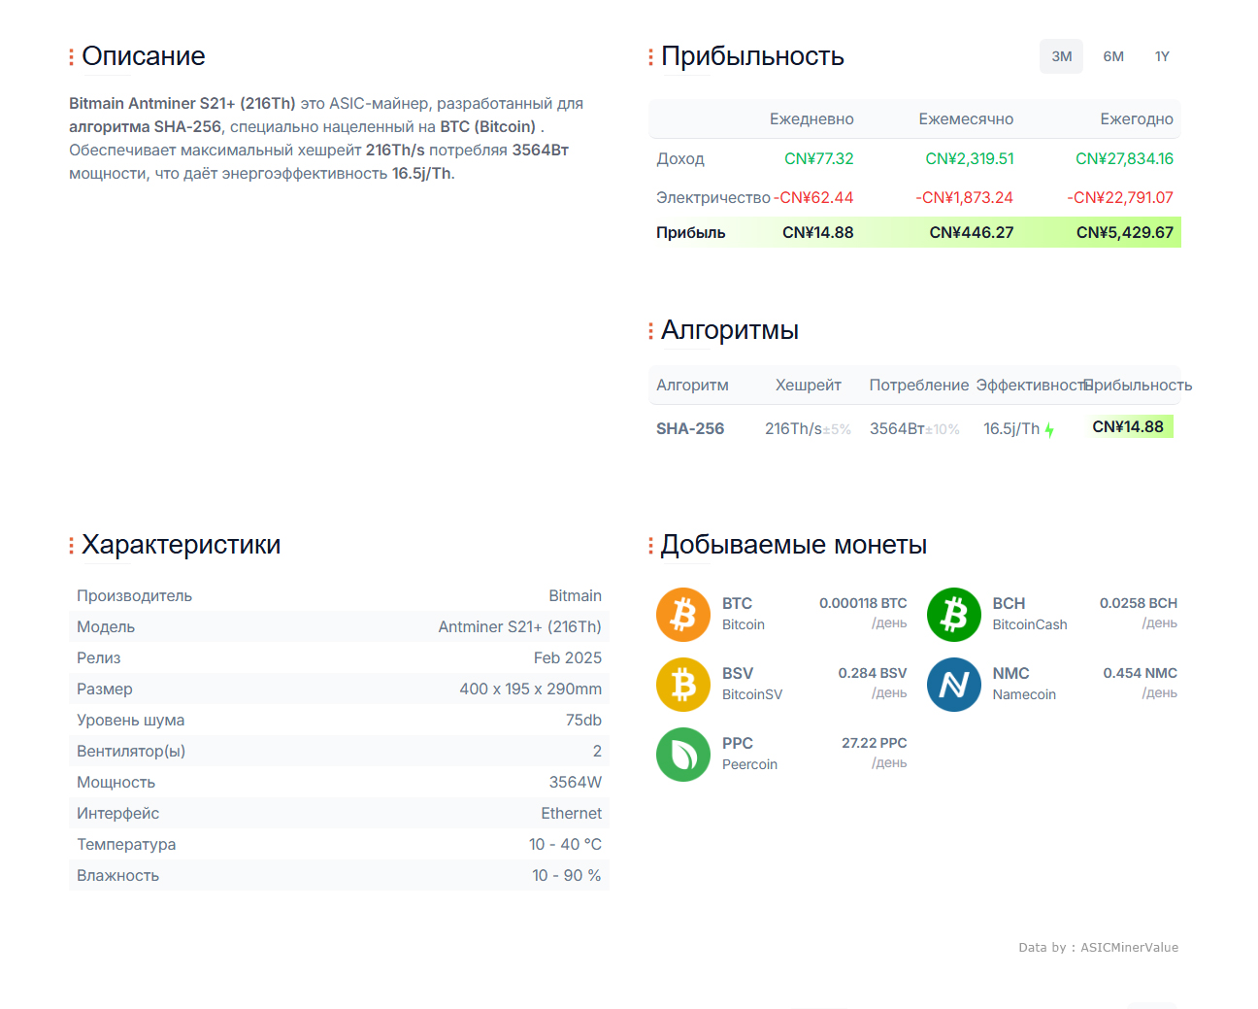The image size is (1258, 1009).
Task: Click the Алгоритмы section heading
Action: (x=730, y=330)
